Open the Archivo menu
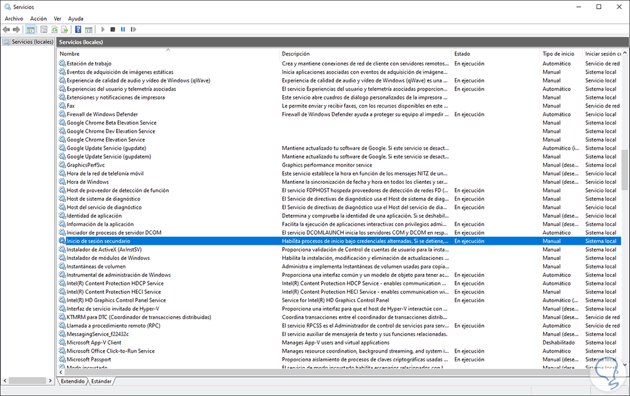Screen dimensions: 630x396 [x=13, y=18]
